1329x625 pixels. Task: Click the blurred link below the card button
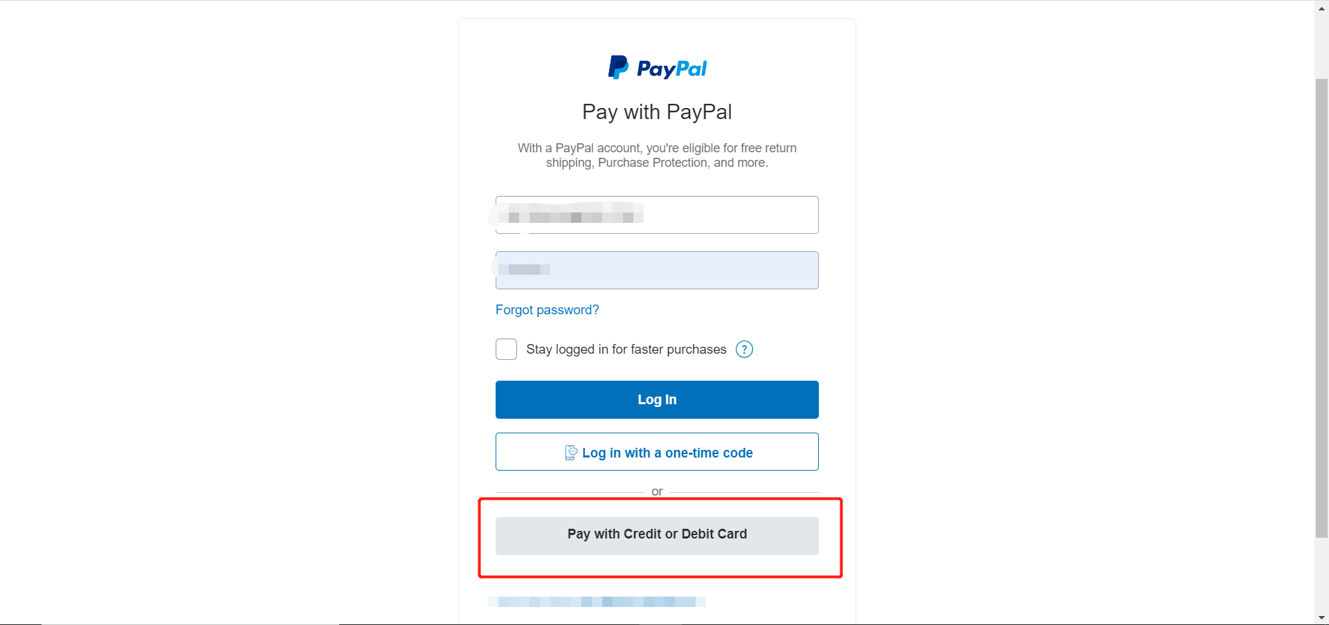(597, 601)
